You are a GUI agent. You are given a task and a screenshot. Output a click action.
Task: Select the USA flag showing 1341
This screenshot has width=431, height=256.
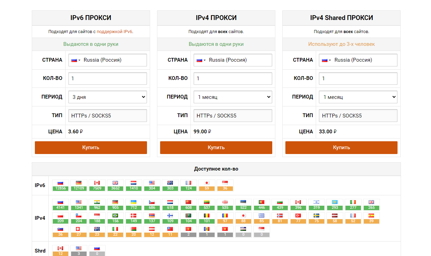coord(79,205)
